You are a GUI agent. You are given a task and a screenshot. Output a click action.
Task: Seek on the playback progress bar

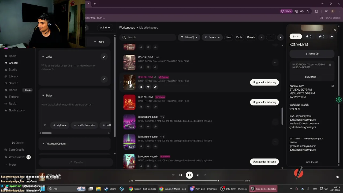point(189,181)
